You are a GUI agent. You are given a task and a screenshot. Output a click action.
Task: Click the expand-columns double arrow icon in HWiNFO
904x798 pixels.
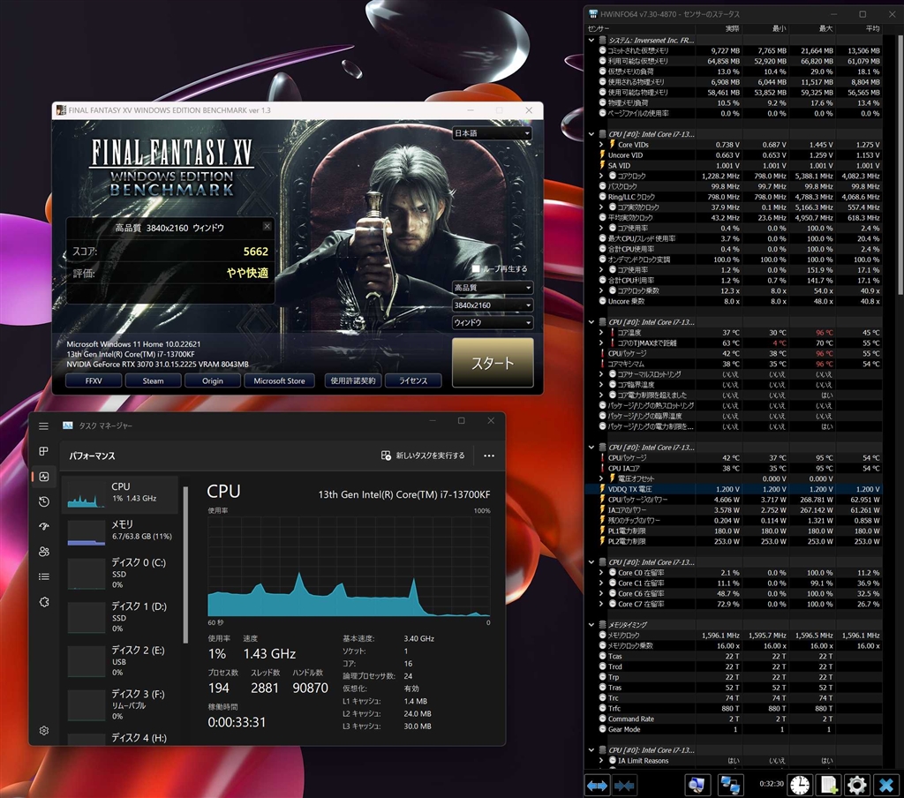597,785
